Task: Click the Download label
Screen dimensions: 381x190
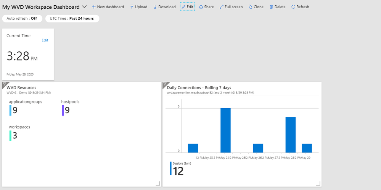Action: pos(167,7)
